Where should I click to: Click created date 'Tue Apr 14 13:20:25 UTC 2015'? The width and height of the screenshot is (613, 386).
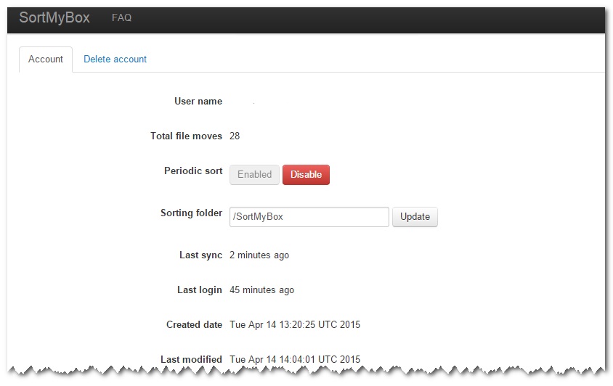point(295,324)
